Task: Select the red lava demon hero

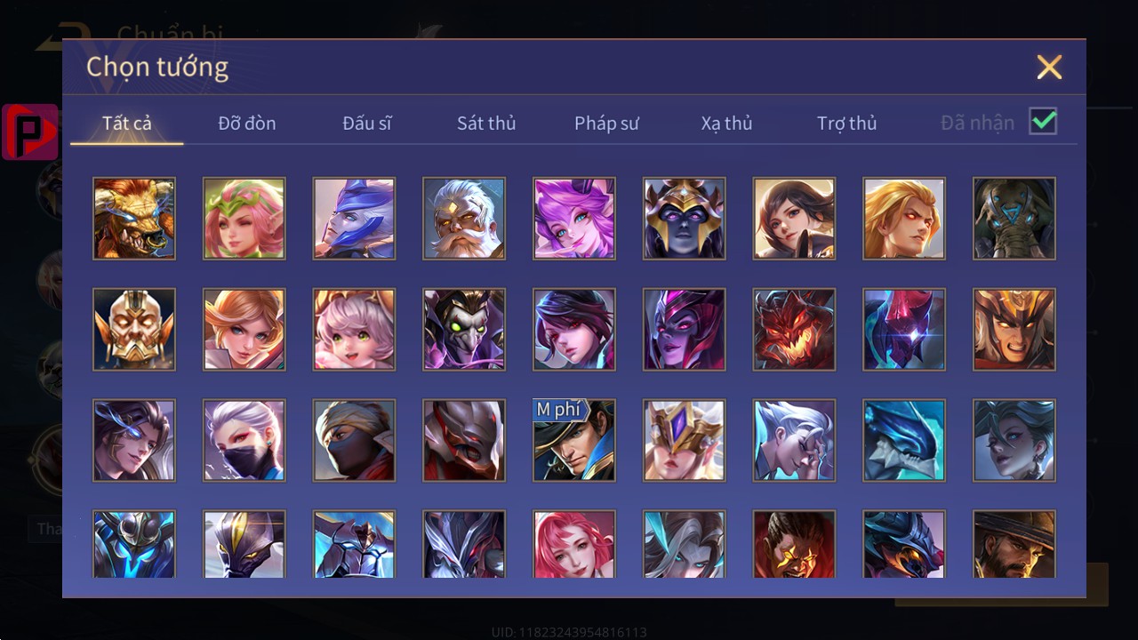Action: point(794,330)
